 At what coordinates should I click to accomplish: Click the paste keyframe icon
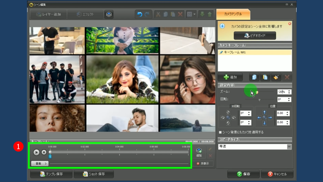point(265,77)
